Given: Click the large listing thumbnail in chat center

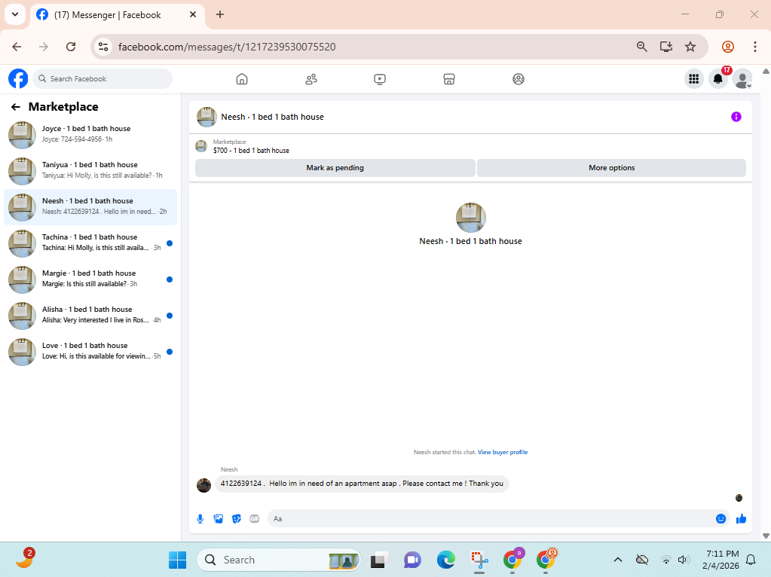Looking at the screenshot, I should click(470, 217).
